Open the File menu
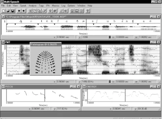This screenshot has width=162, height=119. pyautogui.click(x=3, y=6)
